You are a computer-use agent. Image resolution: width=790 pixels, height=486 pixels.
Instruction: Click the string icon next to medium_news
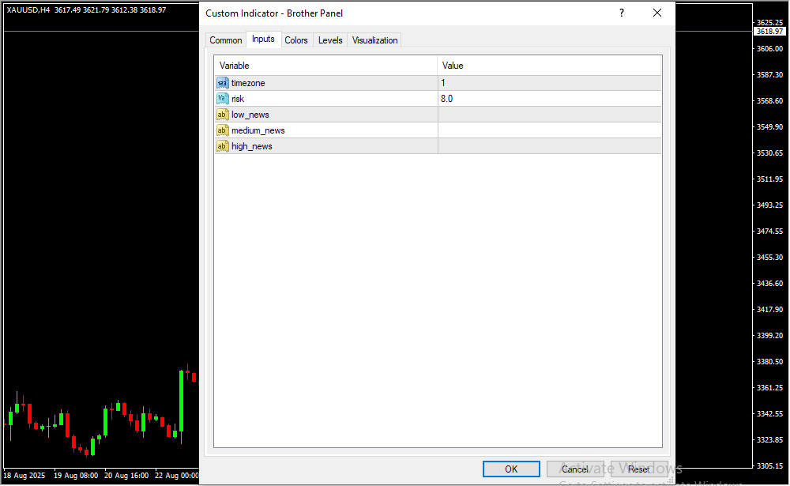click(x=222, y=130)
